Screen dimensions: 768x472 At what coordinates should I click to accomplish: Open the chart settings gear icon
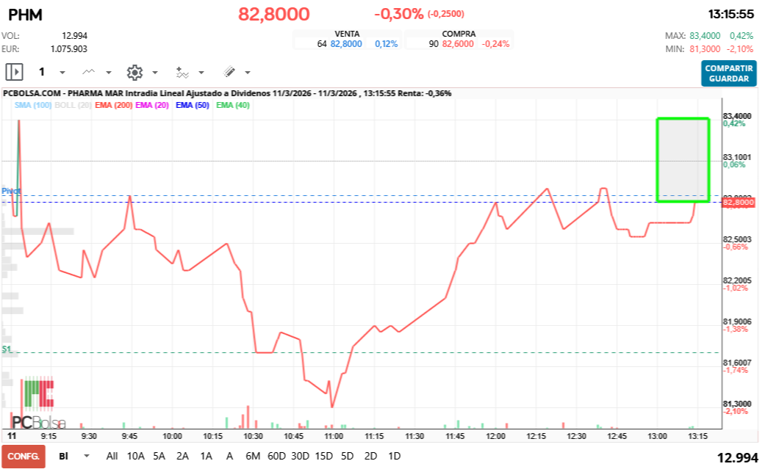pos(135,72)
